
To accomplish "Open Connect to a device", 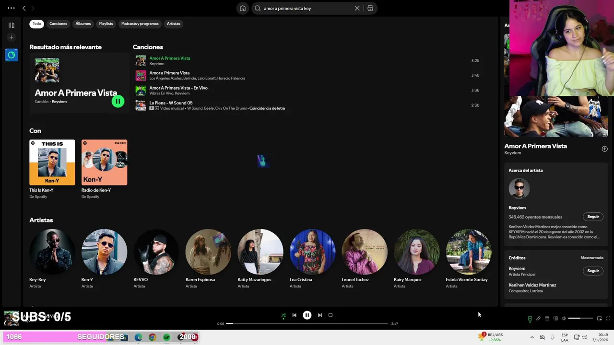I will pyautogui.click(x=555, y=319).
